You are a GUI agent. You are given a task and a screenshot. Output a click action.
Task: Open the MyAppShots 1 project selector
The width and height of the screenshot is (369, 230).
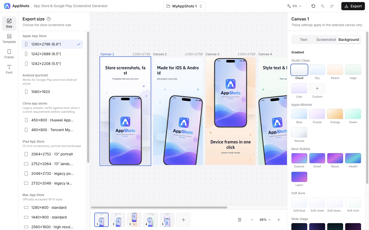click(x=184, y=6)
